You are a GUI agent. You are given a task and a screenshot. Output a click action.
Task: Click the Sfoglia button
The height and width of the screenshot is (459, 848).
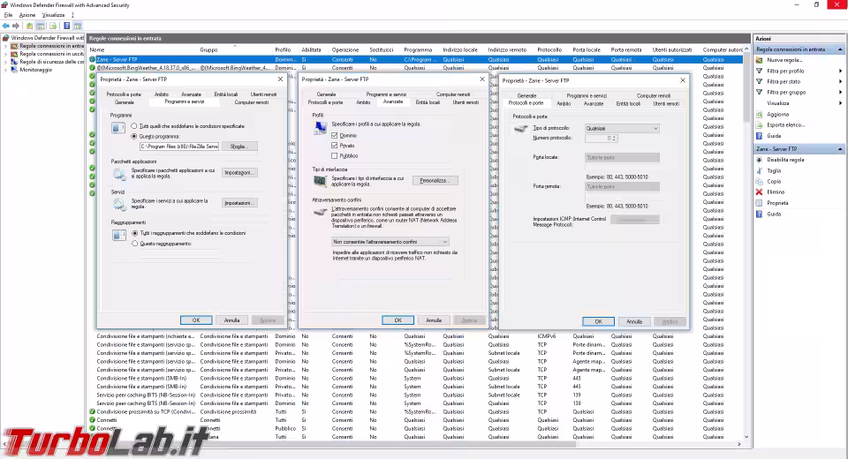pyautogui.click(x=239, y=147)
